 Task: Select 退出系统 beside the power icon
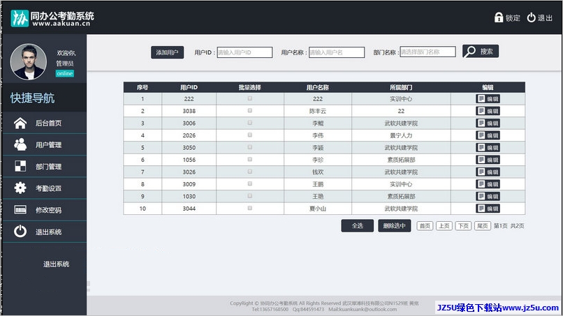[48, 232]
